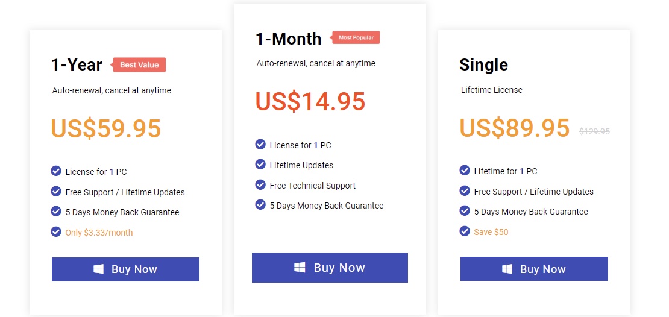The width and height of the screenshot is (669, 317).
Task: Click Buy Now for Single lifetime license
Action: pyautogui.click(x=534, y=269)
